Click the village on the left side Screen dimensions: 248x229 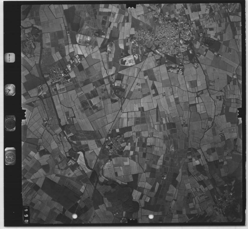(x=58, y=75)
